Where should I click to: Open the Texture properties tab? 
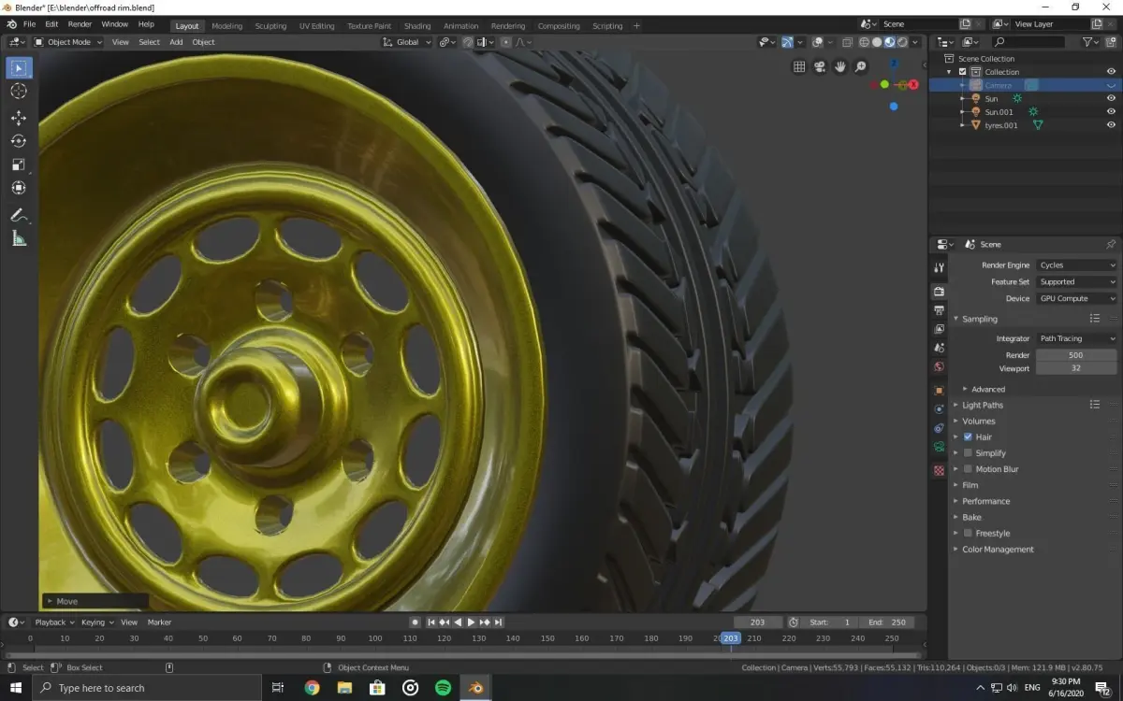(x=939, y=470)
